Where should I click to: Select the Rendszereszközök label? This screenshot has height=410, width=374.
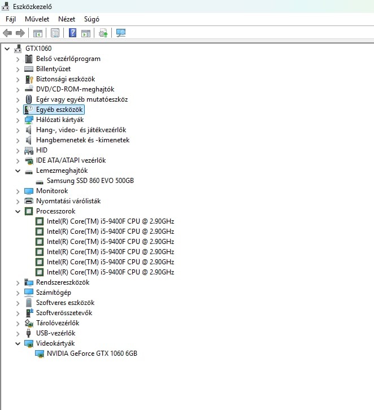tap(63, 282)
